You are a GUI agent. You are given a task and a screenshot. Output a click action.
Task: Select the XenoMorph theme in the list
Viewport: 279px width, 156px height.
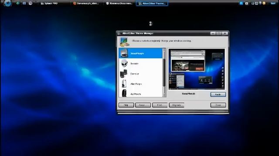coord(140,53)
